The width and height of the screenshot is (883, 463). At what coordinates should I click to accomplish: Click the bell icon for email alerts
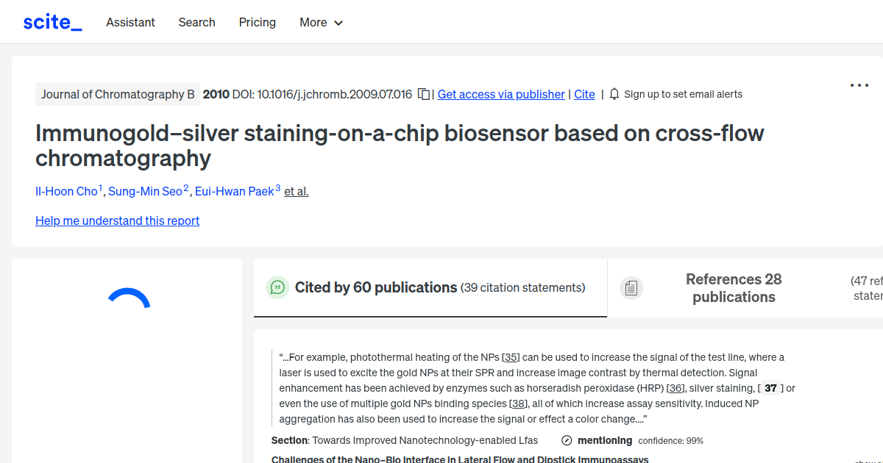(x=614, y=94)
